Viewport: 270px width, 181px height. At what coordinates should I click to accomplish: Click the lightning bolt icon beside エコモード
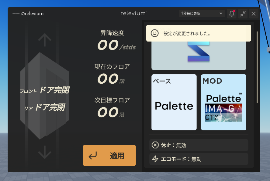pos(155,159)
